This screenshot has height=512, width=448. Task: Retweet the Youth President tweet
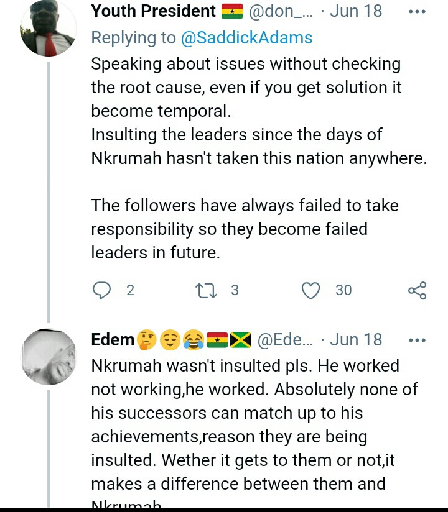pyautogui.click(x=204, y=290)
